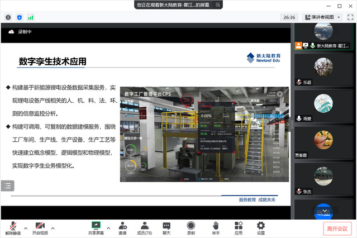Turn on camera with 开启视频
Image resolution: width=357 pixels, height=238 pixels.
click(x=40, y=227)
